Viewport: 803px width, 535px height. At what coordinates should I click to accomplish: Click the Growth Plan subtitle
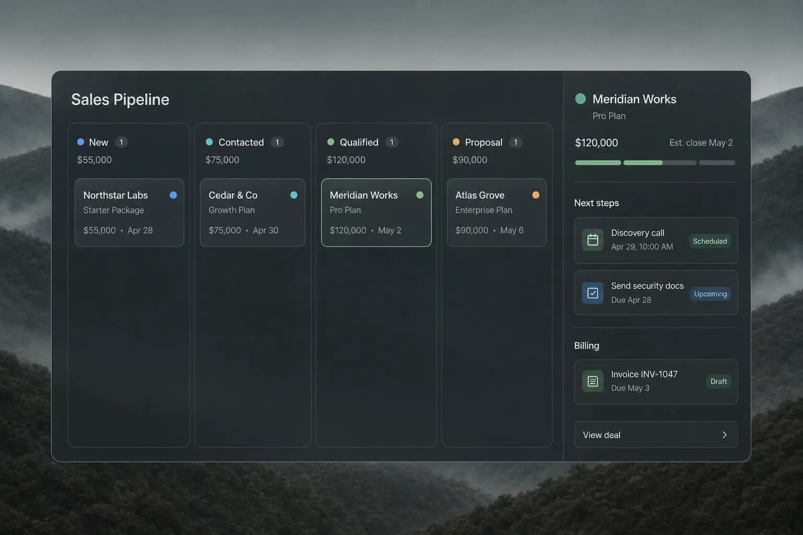point(232,210)
